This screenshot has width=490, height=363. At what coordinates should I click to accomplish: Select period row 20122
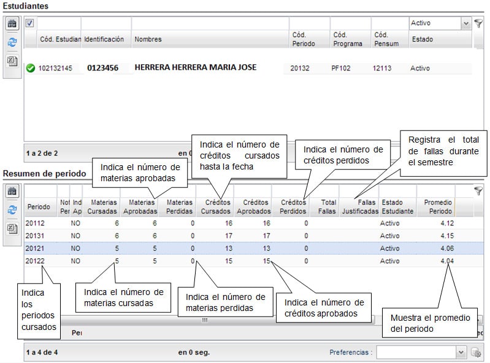coord(254,261)
